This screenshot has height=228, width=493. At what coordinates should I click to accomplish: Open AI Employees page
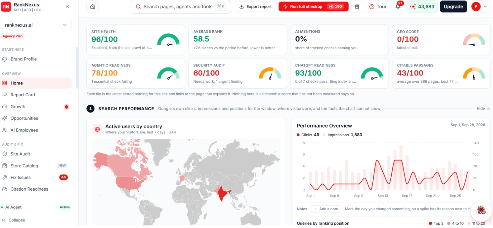click(36, 130)
